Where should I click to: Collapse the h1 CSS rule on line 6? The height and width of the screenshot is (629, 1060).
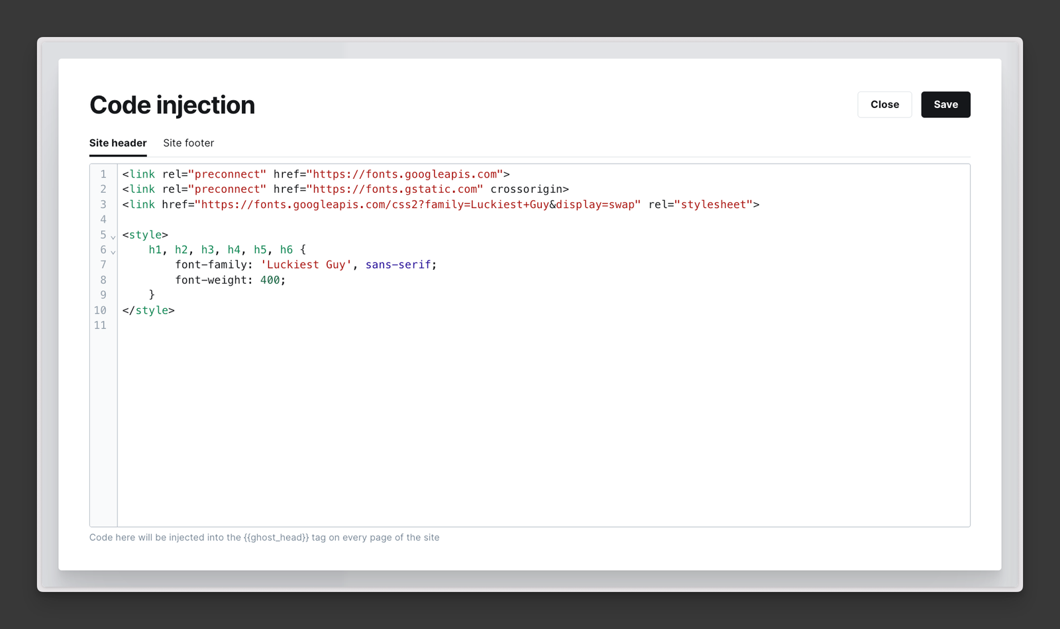(112, 251)
